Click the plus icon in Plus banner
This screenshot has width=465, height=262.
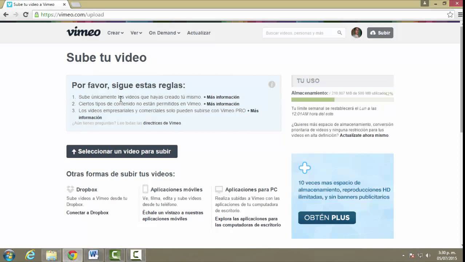click(x=305, y=168)
